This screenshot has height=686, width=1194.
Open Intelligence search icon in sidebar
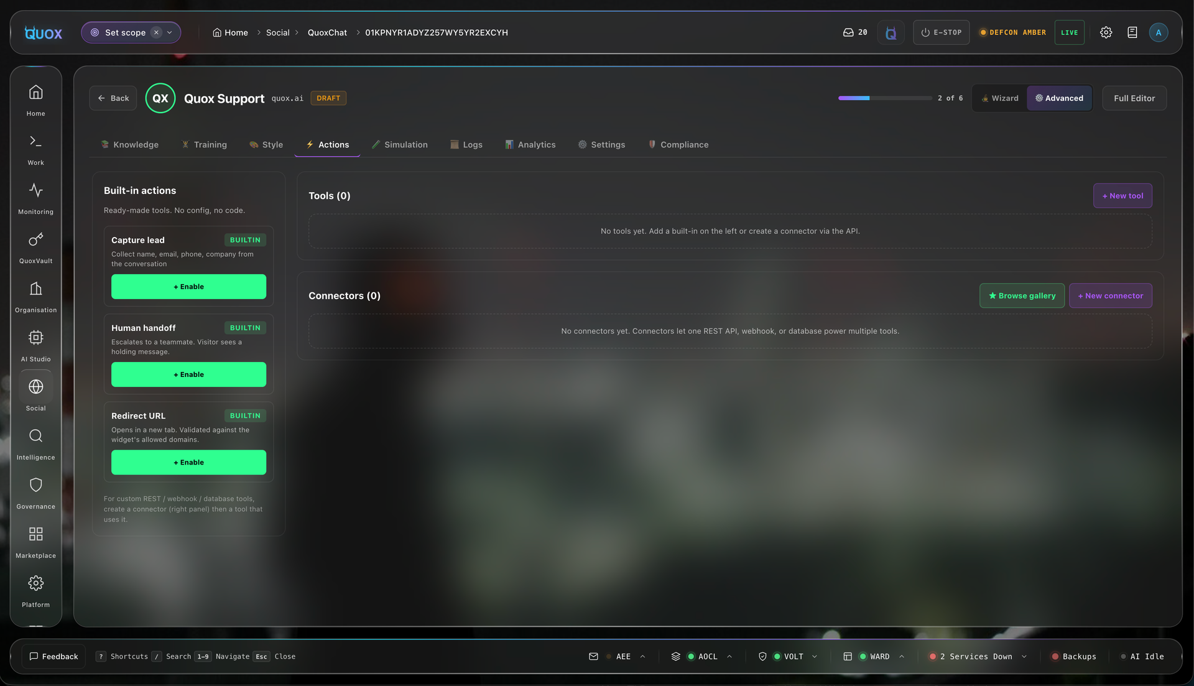point(35,443)
